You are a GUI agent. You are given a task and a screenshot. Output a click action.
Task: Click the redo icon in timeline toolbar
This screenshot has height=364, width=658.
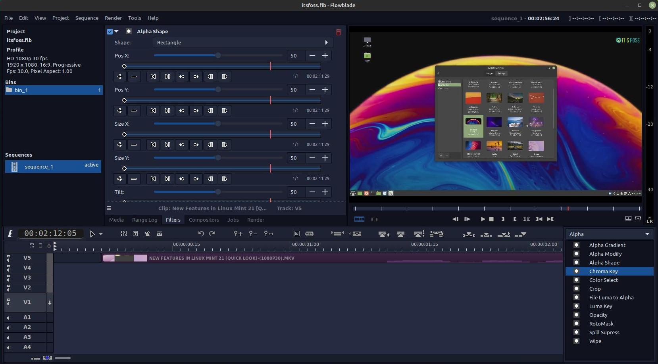[212, 234]
